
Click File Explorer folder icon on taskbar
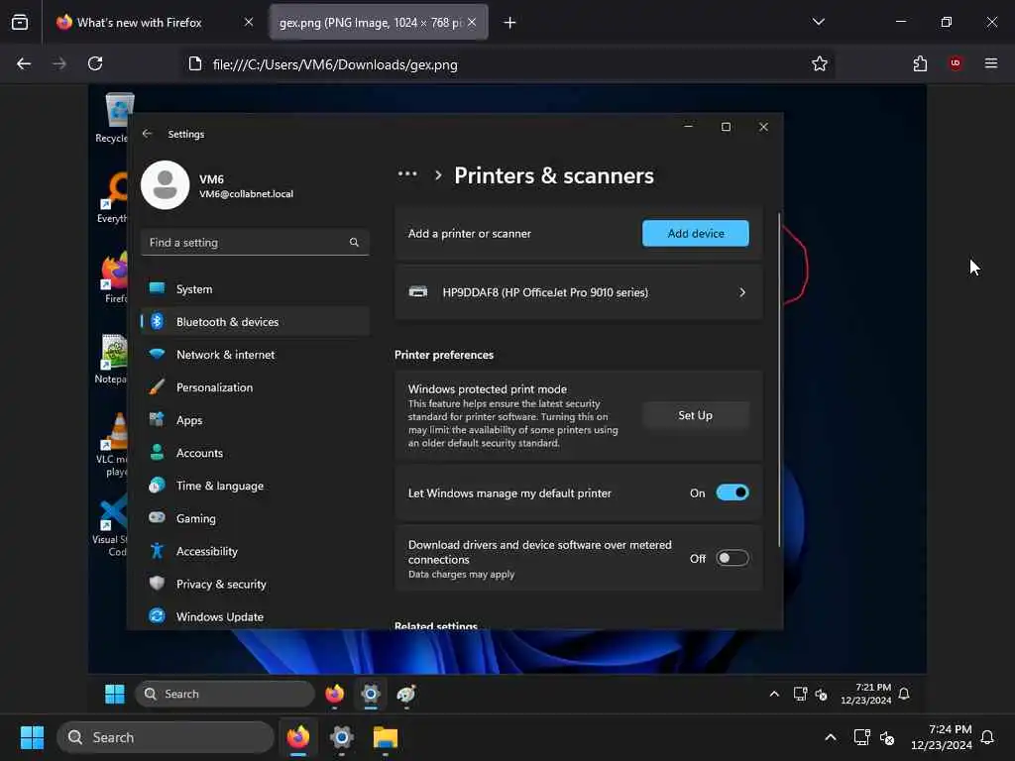point(386,737)
